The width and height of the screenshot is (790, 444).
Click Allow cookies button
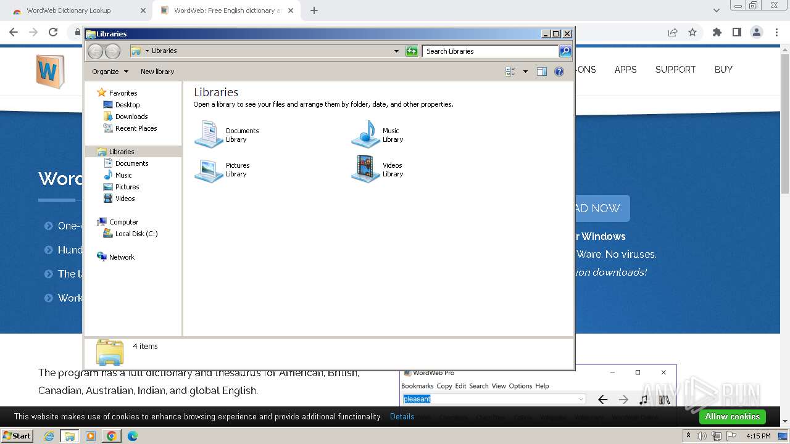tap(733, 417)
